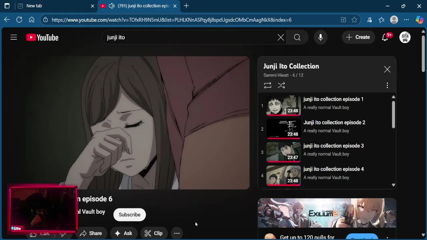Close the New tab tab
This screenshot has height=240, width=427.
click(92, 6)
